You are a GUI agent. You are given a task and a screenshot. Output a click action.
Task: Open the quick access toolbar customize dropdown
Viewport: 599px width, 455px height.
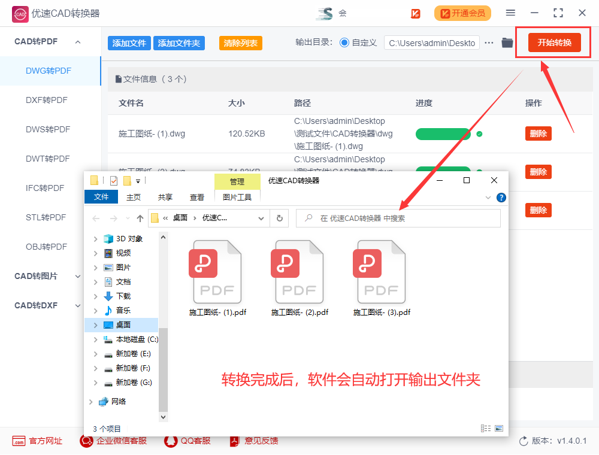pos(138,181)
